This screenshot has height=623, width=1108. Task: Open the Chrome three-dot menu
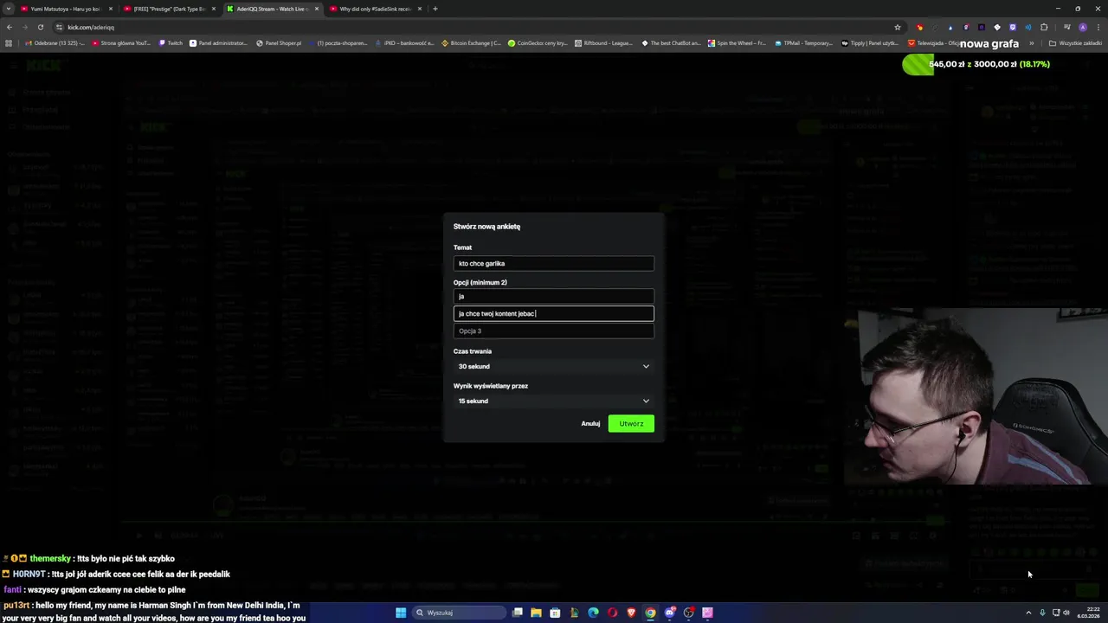click(x=1098, y=27)
